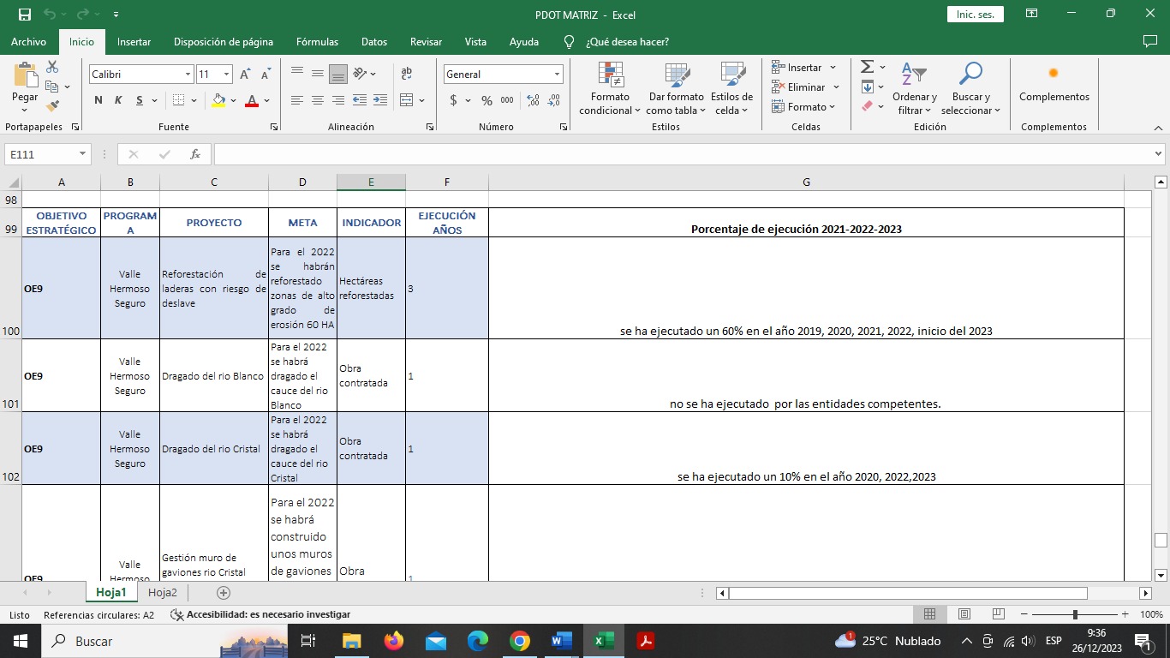Click the Inic. ses. sign-in button

[975, 14]
